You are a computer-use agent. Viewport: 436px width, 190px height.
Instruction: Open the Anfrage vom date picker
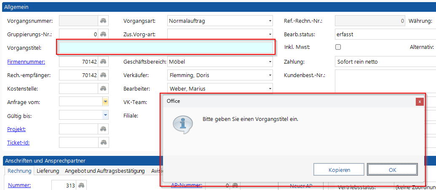(105, 102)
